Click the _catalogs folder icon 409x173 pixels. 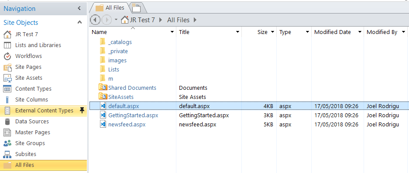[103, 42]
